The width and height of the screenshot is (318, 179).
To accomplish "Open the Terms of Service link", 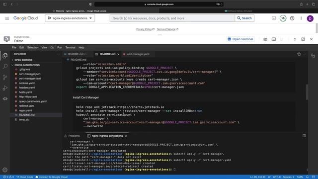I will 167,29.
